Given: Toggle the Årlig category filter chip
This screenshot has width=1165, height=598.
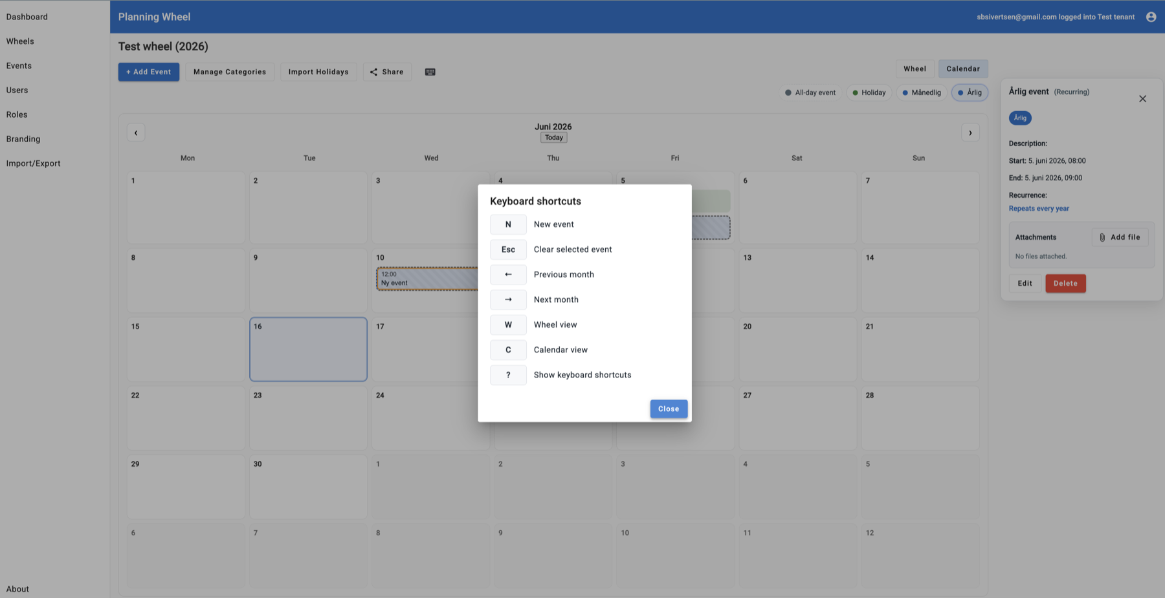Looking at the screenshot, I should 970,92.
